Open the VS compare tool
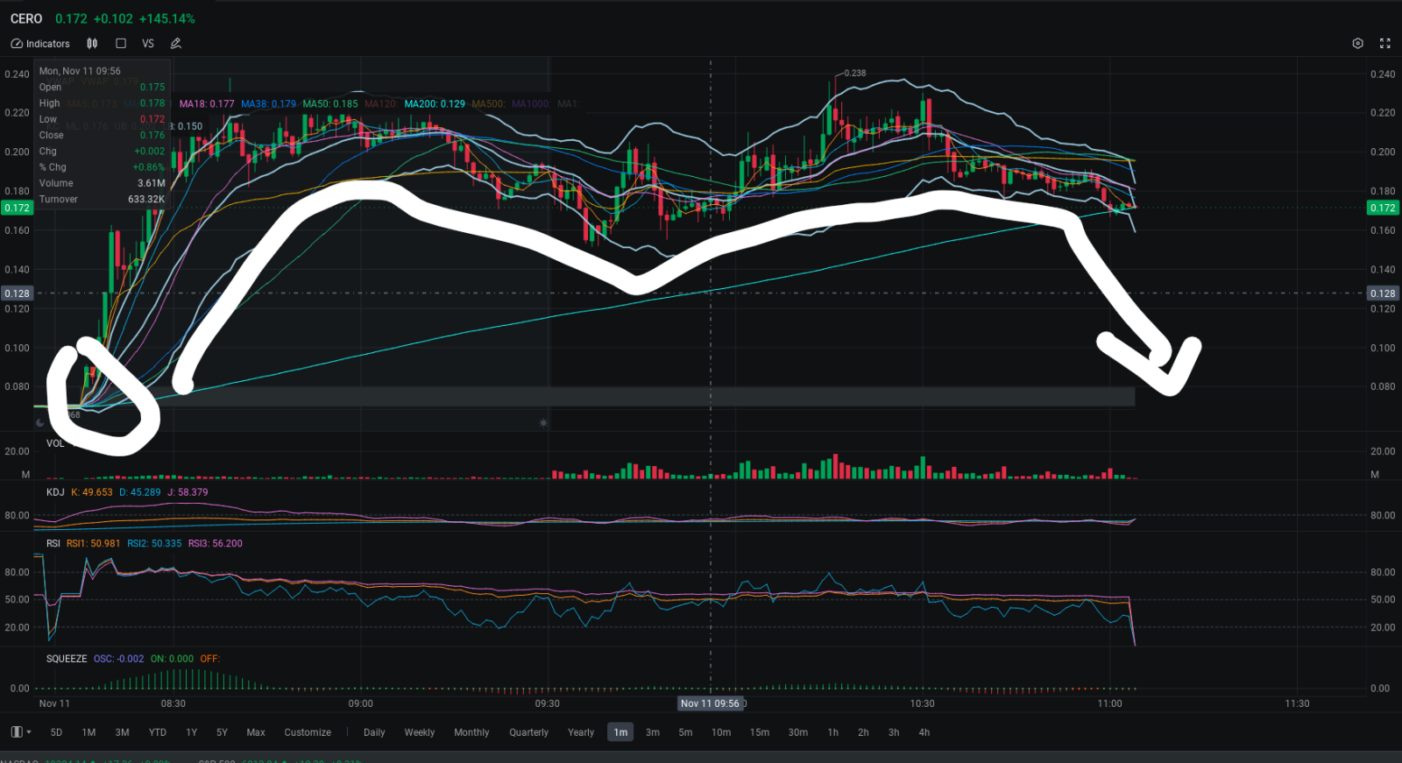The height and width of the screenshot is (763, 1402). (x=148, y=44)
